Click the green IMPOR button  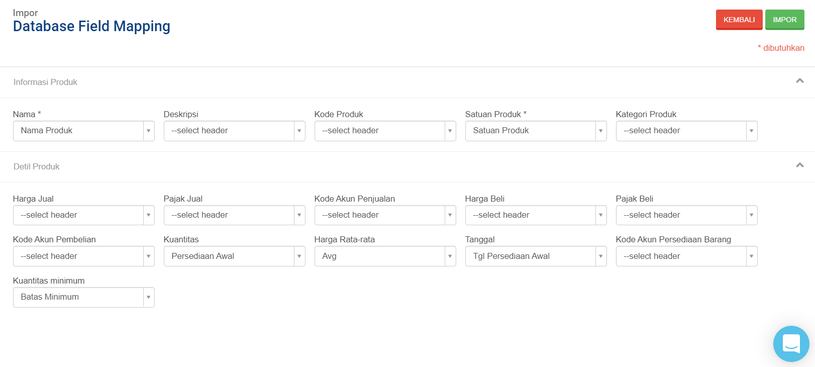[x=785, y=20]
